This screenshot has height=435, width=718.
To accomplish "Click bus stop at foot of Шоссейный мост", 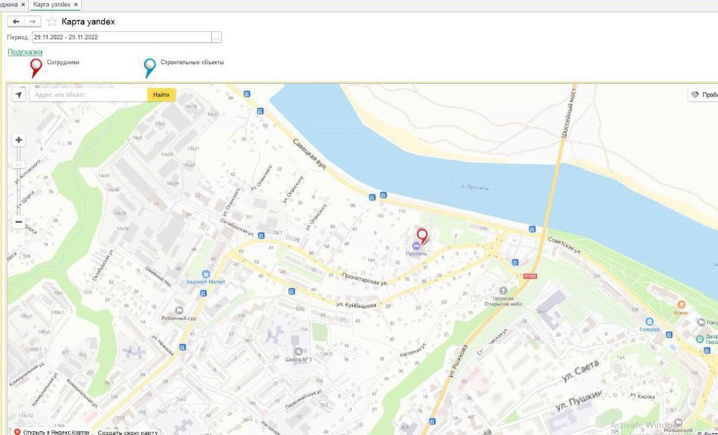I will [x=532, y=229].
